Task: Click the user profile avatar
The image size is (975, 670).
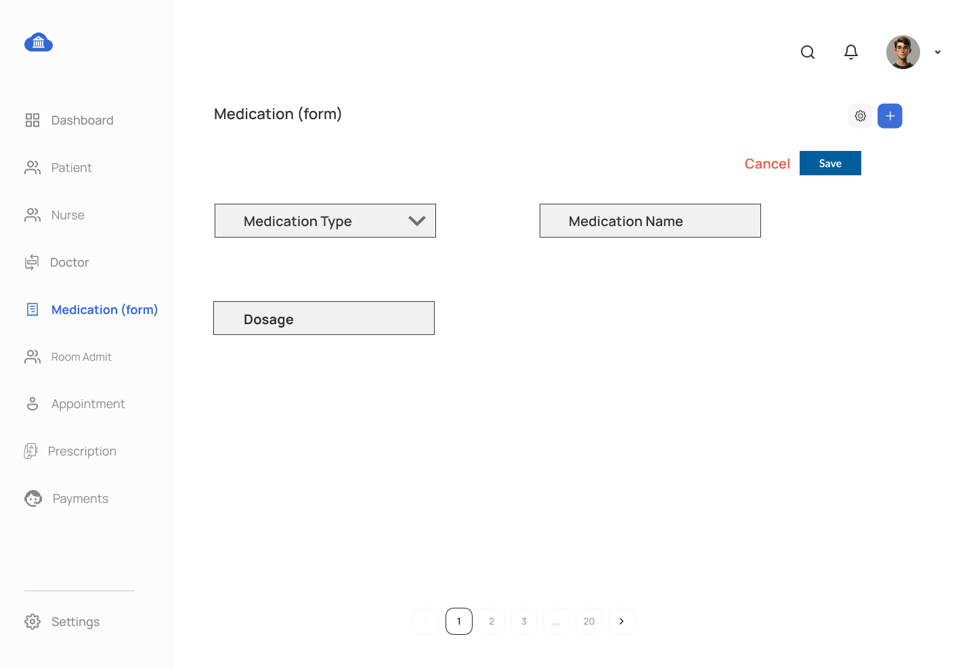Action: coord(903,52)
